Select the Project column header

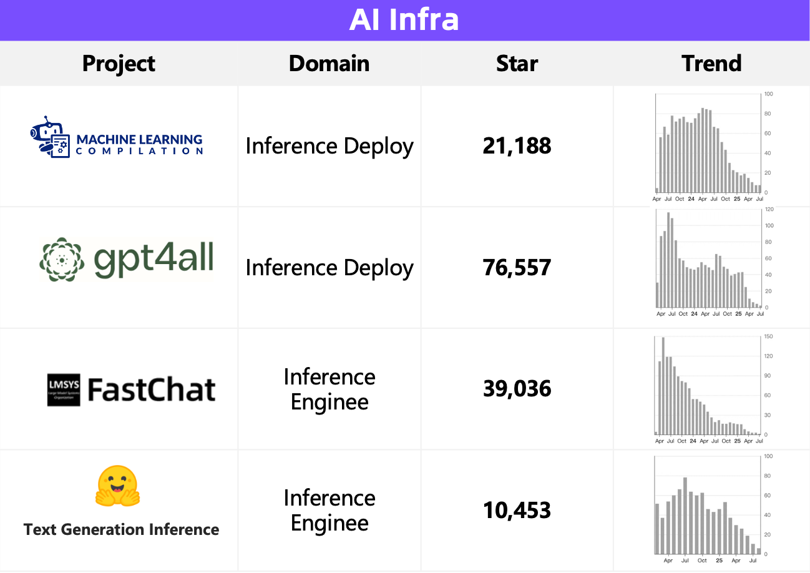coord(119,63)
